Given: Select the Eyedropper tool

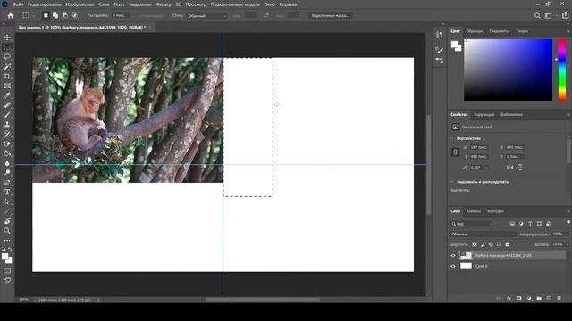Looking at the screenshot, I should tap(7, 95).
